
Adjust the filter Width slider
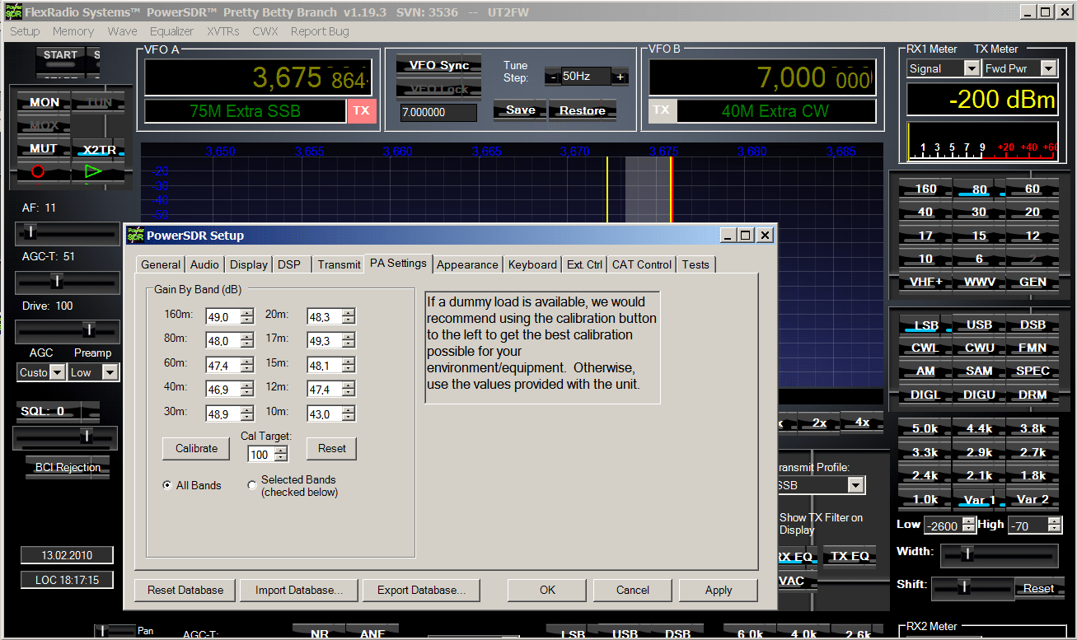pyautogui.click(x=999, y=554)
